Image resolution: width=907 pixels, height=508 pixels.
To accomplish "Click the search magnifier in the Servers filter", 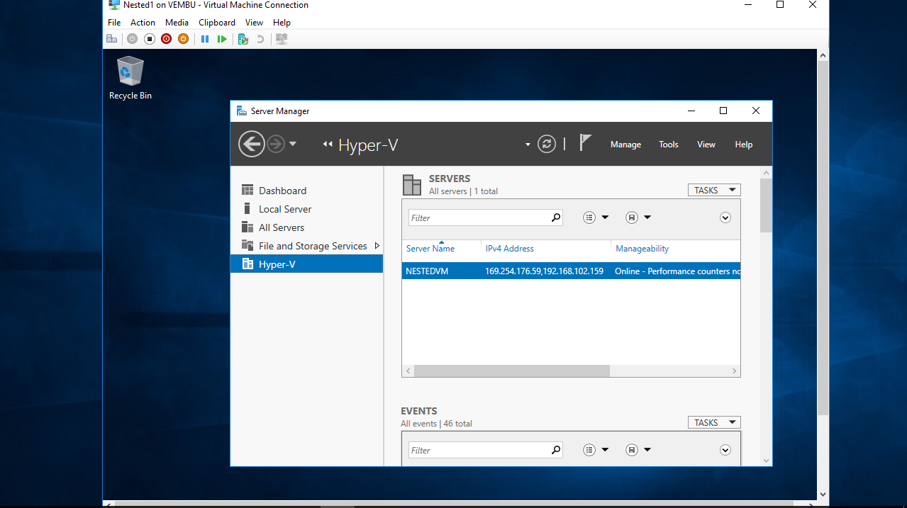I will point(556,218).
